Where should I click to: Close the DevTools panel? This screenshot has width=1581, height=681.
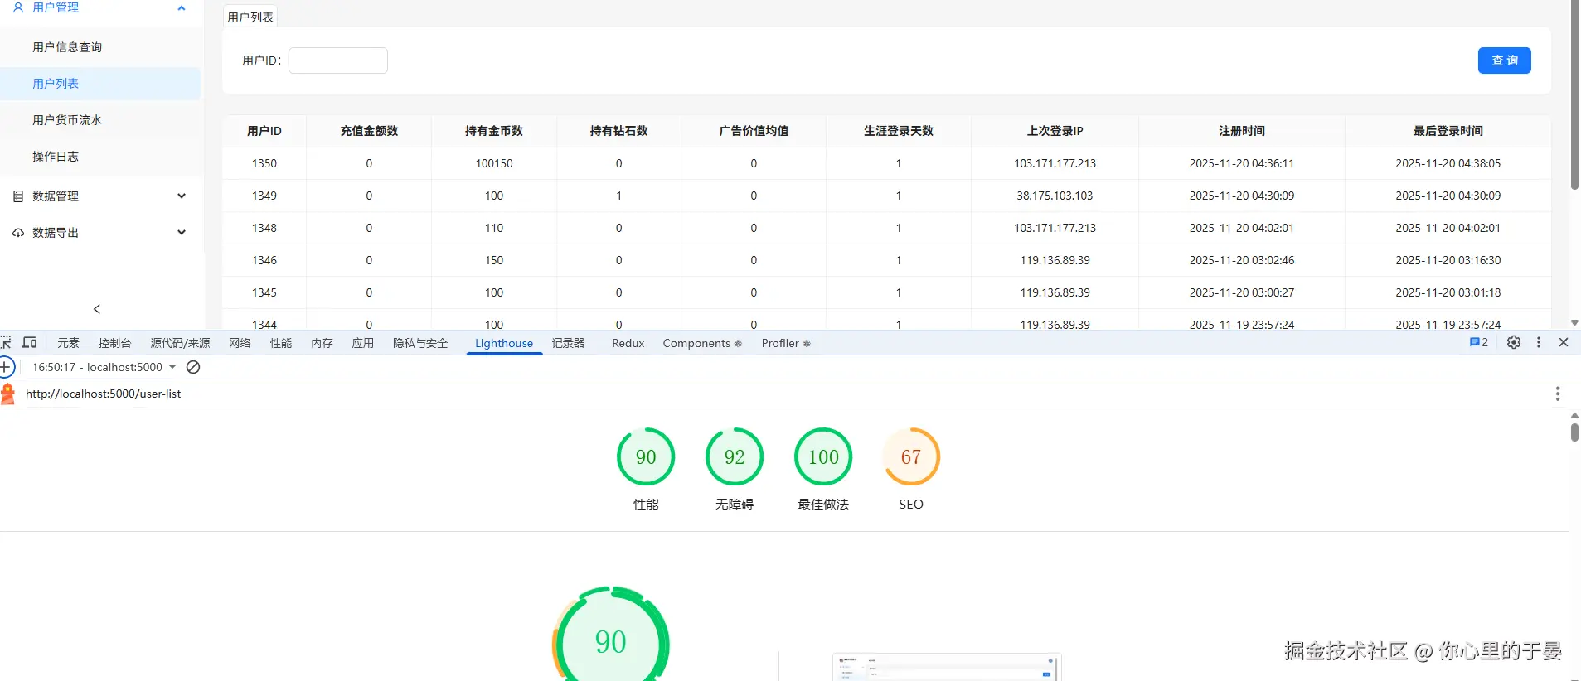coord(1564,342)
